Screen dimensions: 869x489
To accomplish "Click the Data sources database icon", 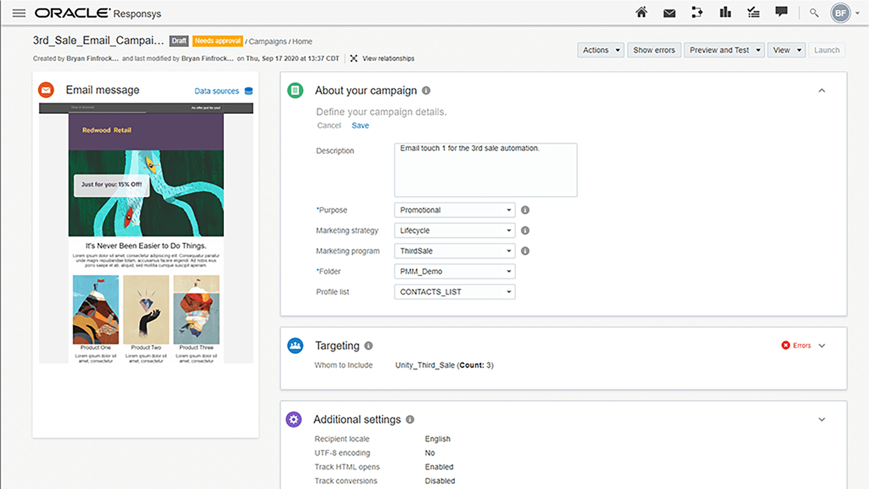I will [x=248, y=91].
